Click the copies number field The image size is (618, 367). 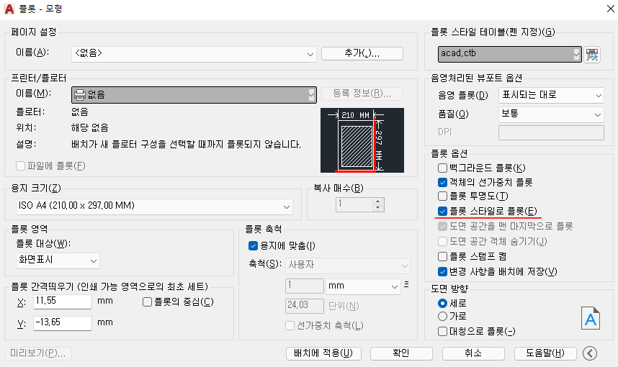354,204
